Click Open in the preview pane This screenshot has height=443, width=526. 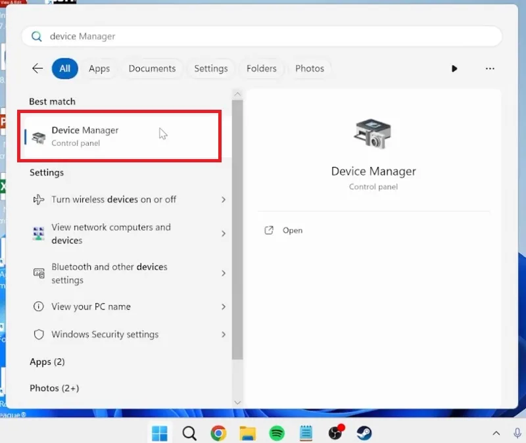point(293,231)
